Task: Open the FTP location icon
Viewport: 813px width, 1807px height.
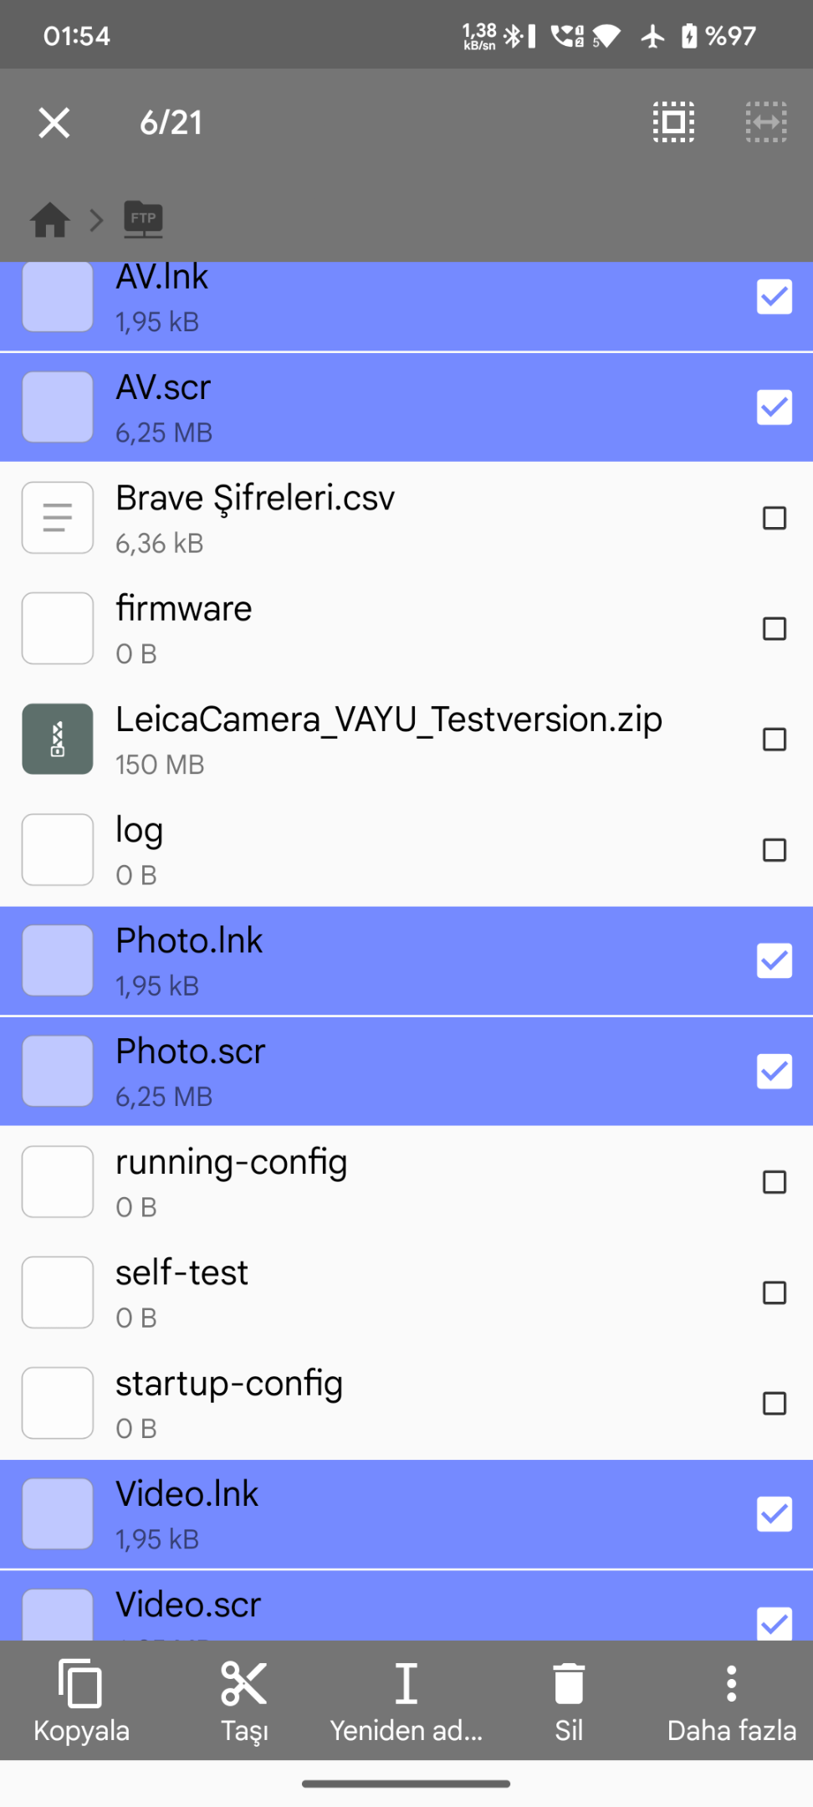Action: tap(143, 219)
